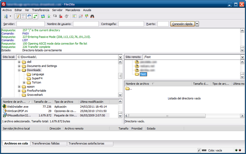Toggle the local directory tree display
Image resolution: width=246 pixels, height=154 pixels.
24,16
